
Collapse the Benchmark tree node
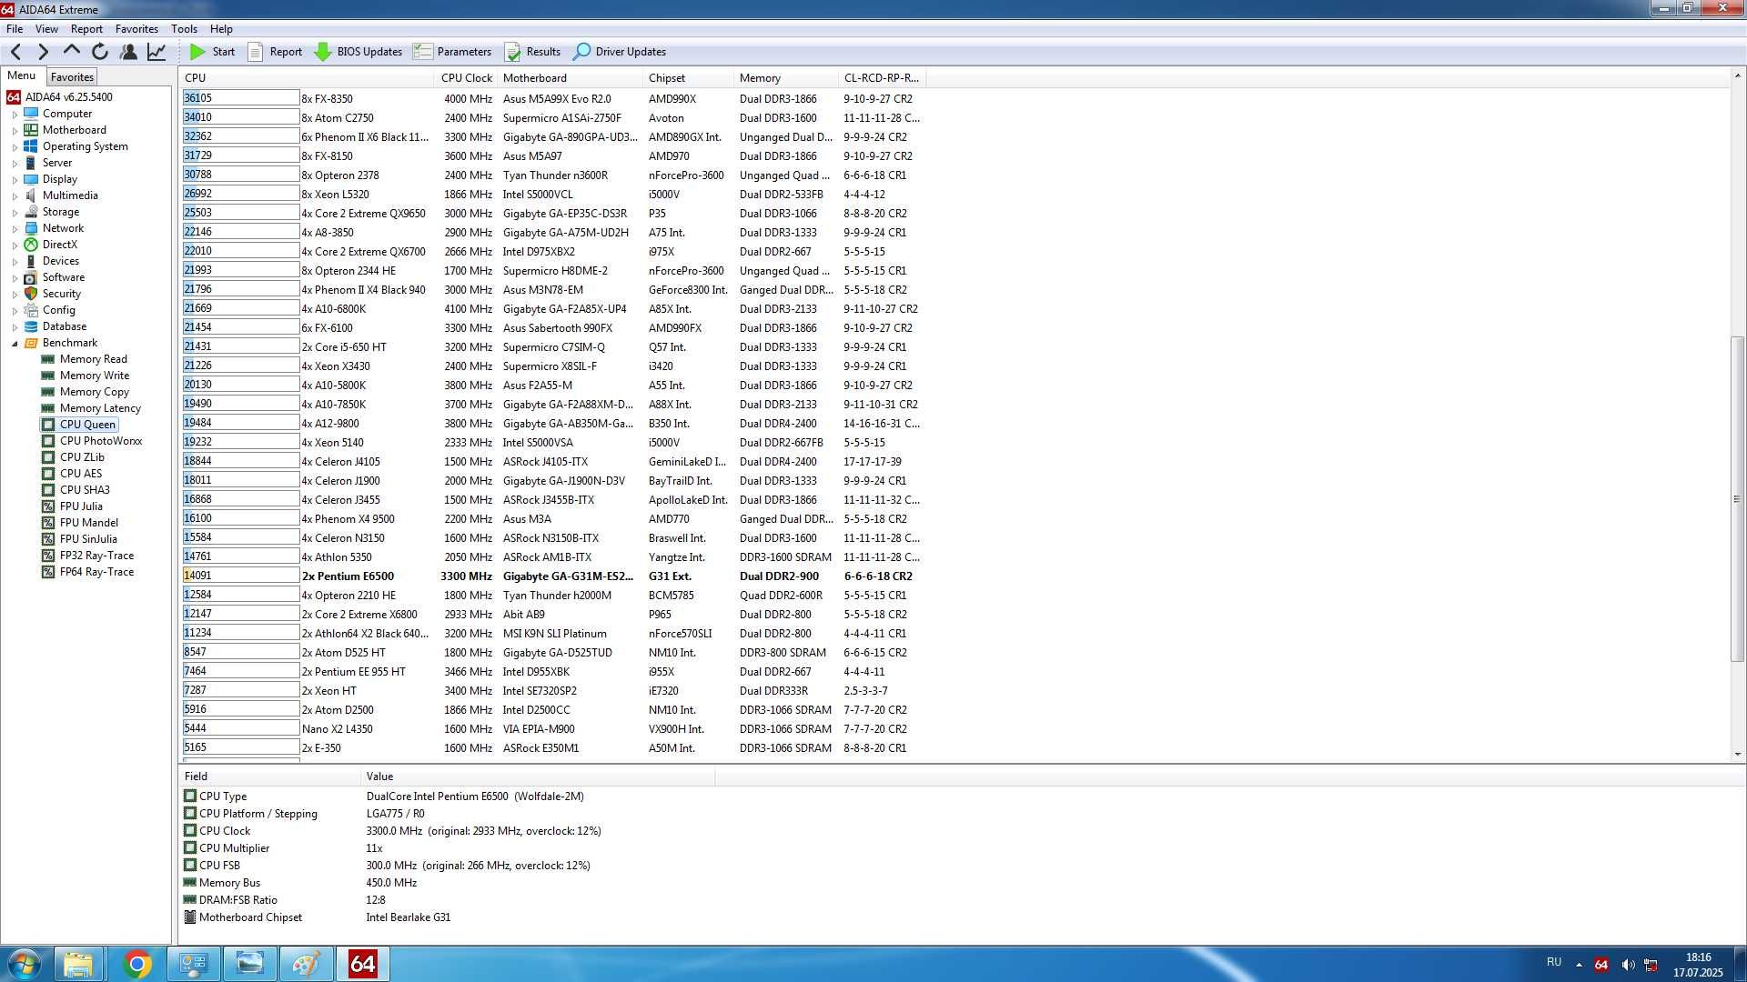15,344
